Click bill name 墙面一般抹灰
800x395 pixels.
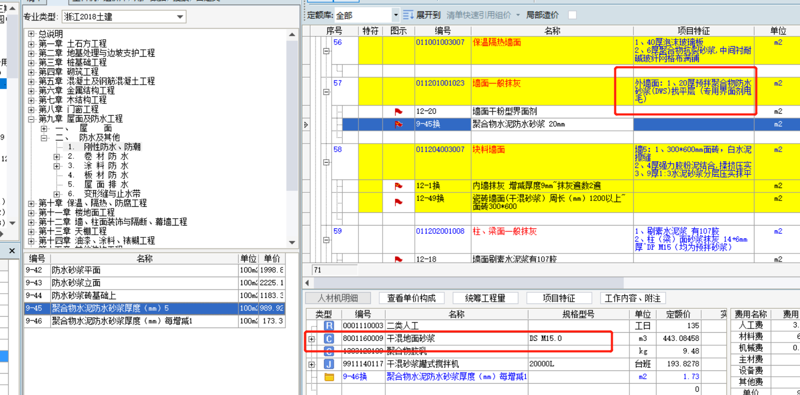coord(496,83)
